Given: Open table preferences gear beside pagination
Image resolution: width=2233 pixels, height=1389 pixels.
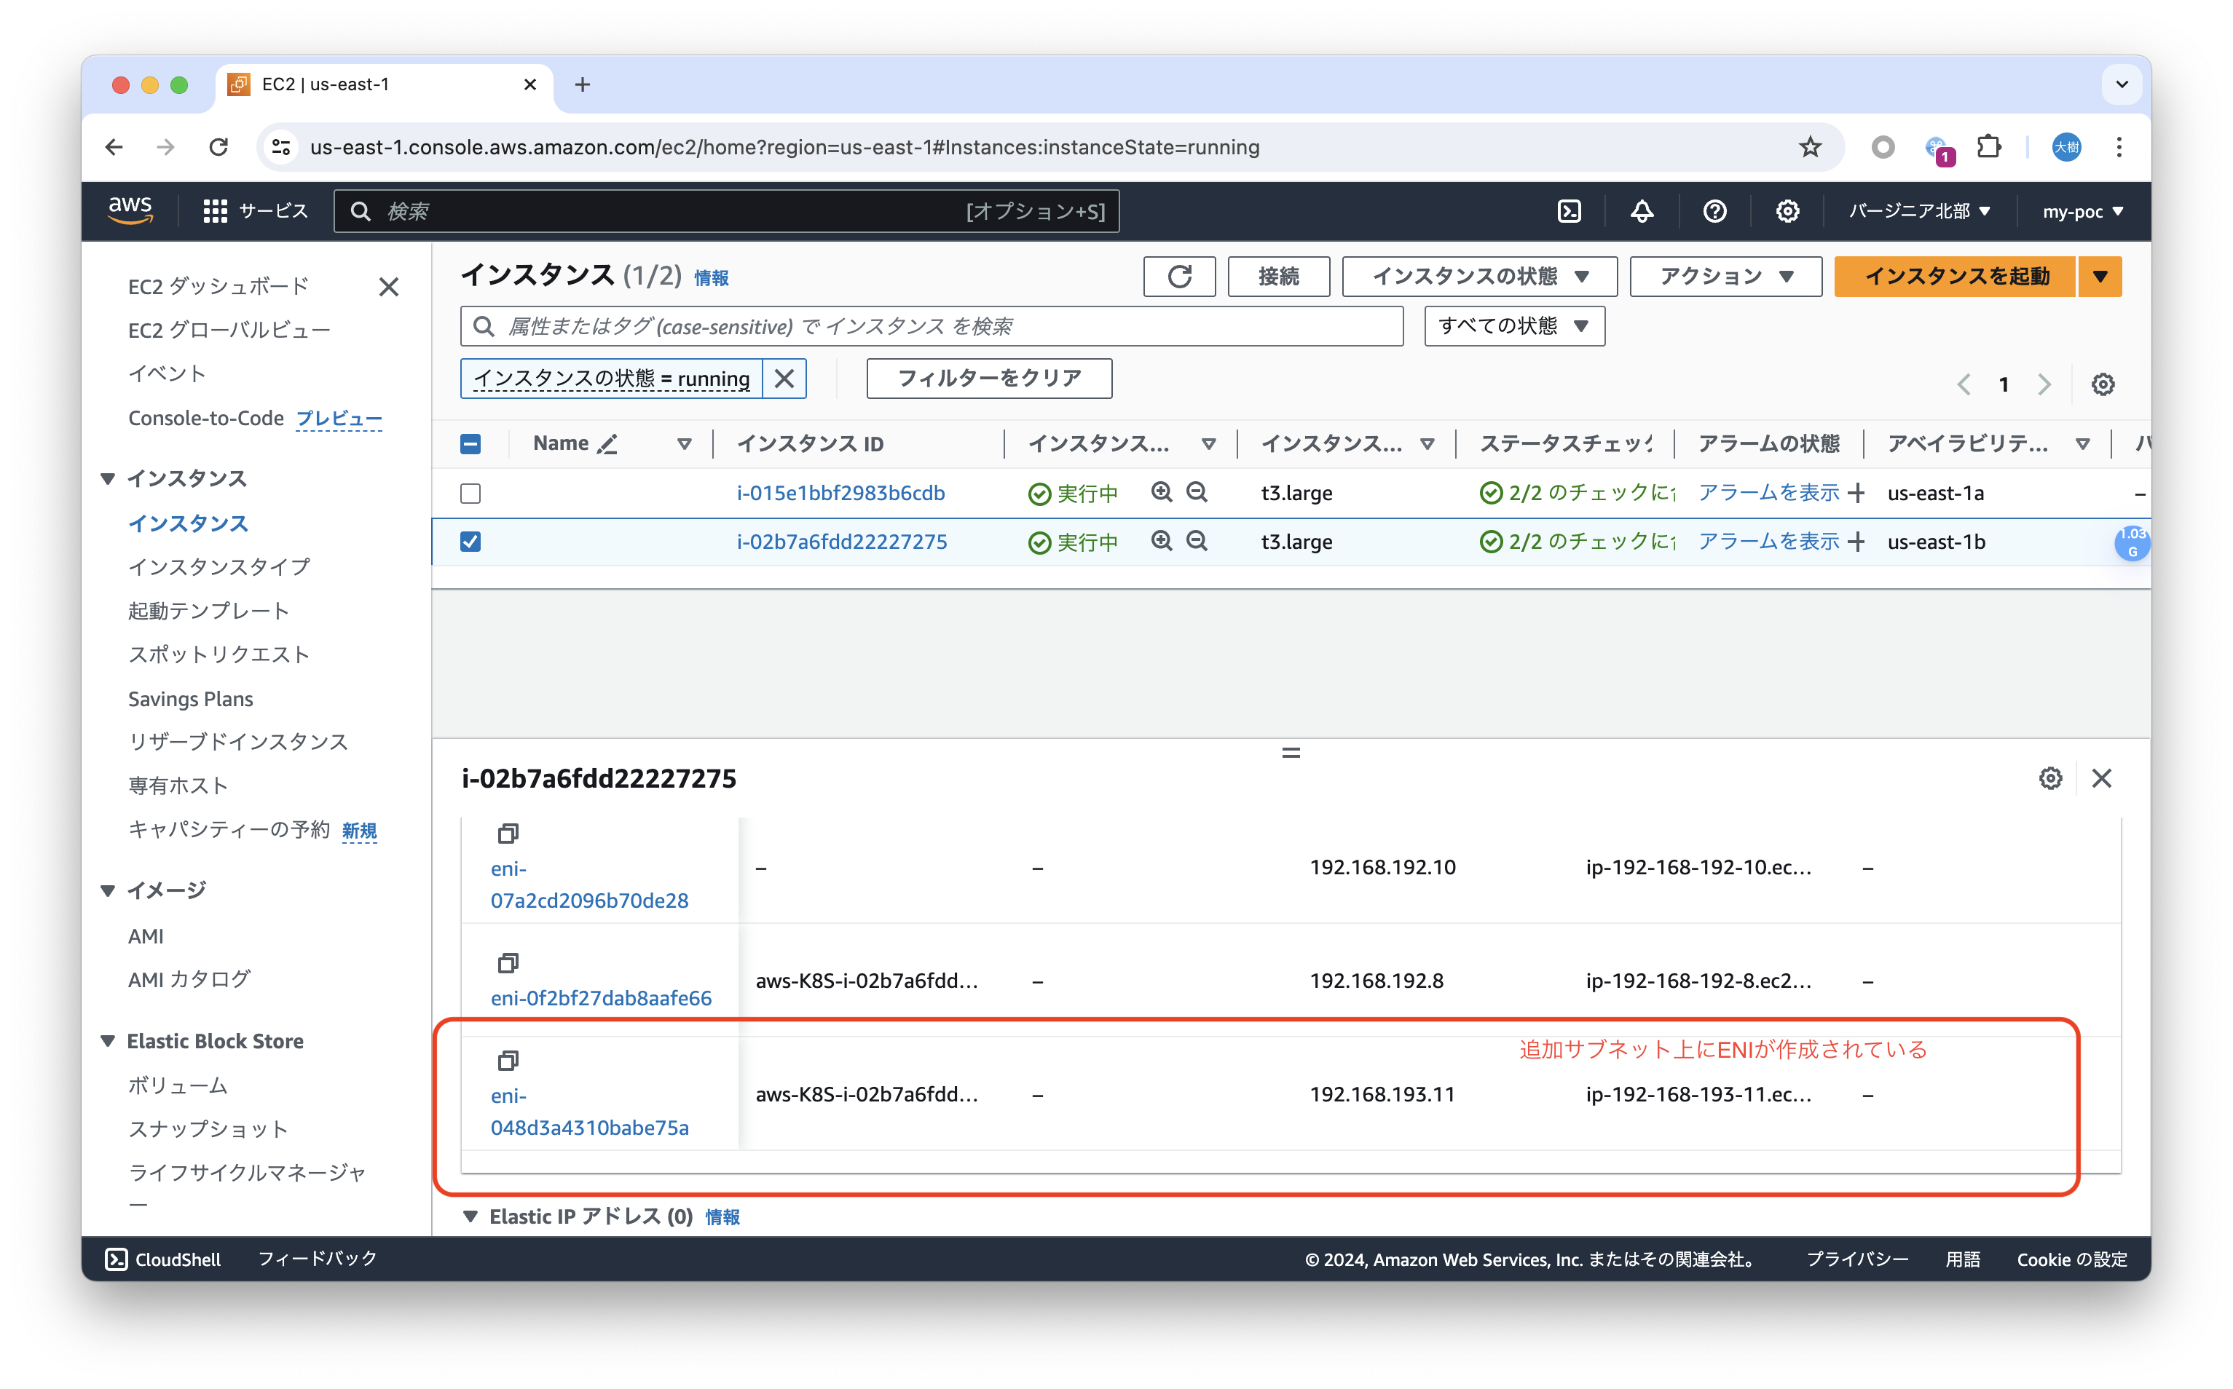Looking at the screenshot, I should (x=2103, y=384).
